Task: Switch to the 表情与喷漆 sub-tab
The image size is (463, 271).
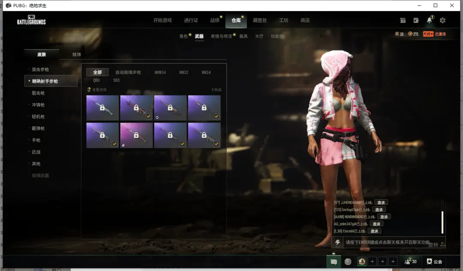Action: coord(221,36)
